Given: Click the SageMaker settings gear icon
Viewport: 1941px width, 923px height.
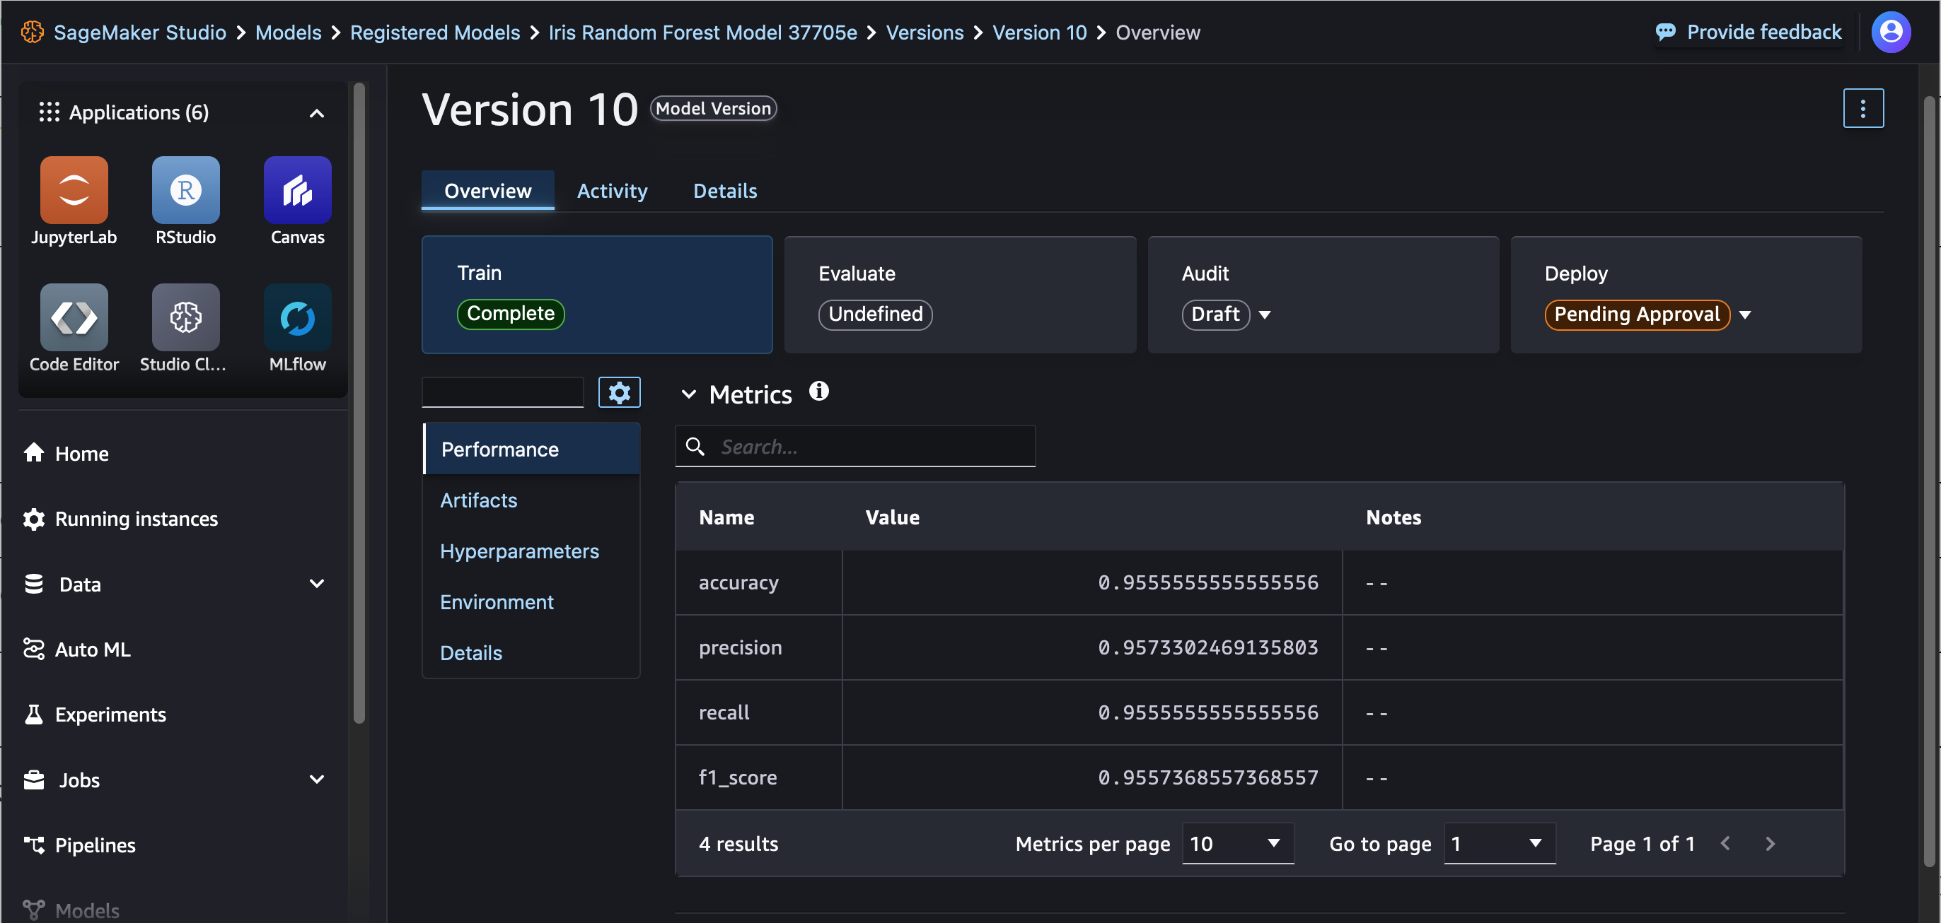Looking at the screenshot, I should 619,394.
